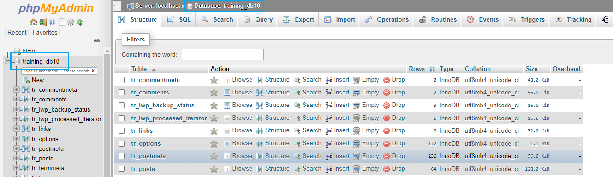Check the tr_iwp_backup_status row checkbox
613x177 pixels.
click(122, 105)
